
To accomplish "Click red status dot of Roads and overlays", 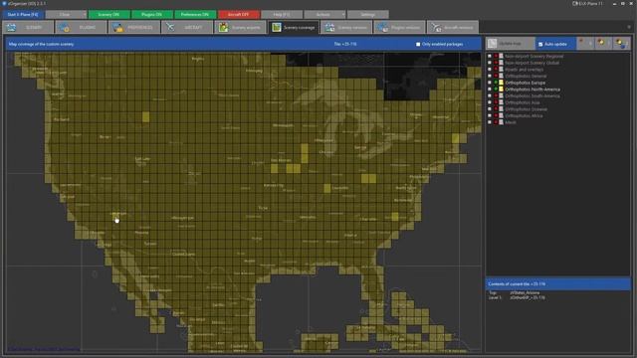I will click(x=496, y=70).
